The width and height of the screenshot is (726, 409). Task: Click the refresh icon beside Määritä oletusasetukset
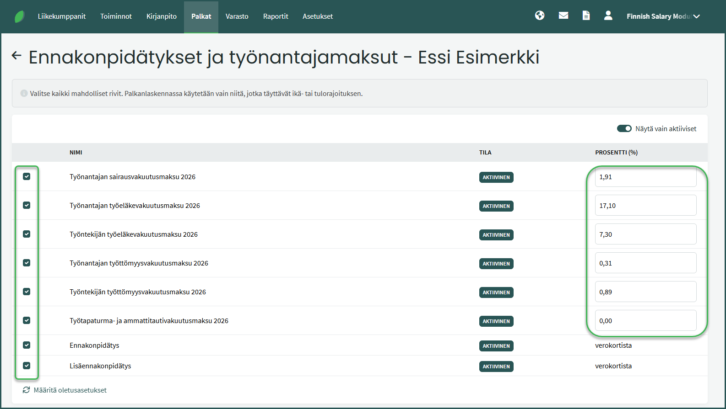pyautogui.click(x=26, y=390)
